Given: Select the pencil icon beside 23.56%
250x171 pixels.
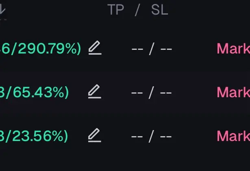Looking at the screenshot, I should (95, 135).
